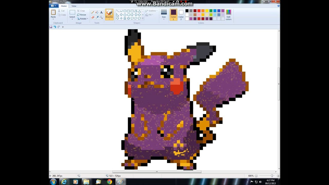
Task: Choose the Six-point star shape
Action: click(x=129, y=18)
